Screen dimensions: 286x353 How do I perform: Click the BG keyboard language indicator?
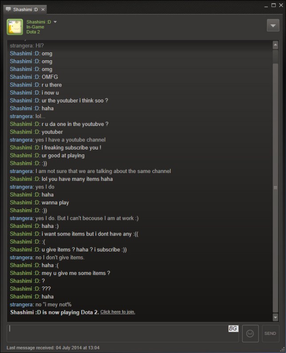[233, 328]
